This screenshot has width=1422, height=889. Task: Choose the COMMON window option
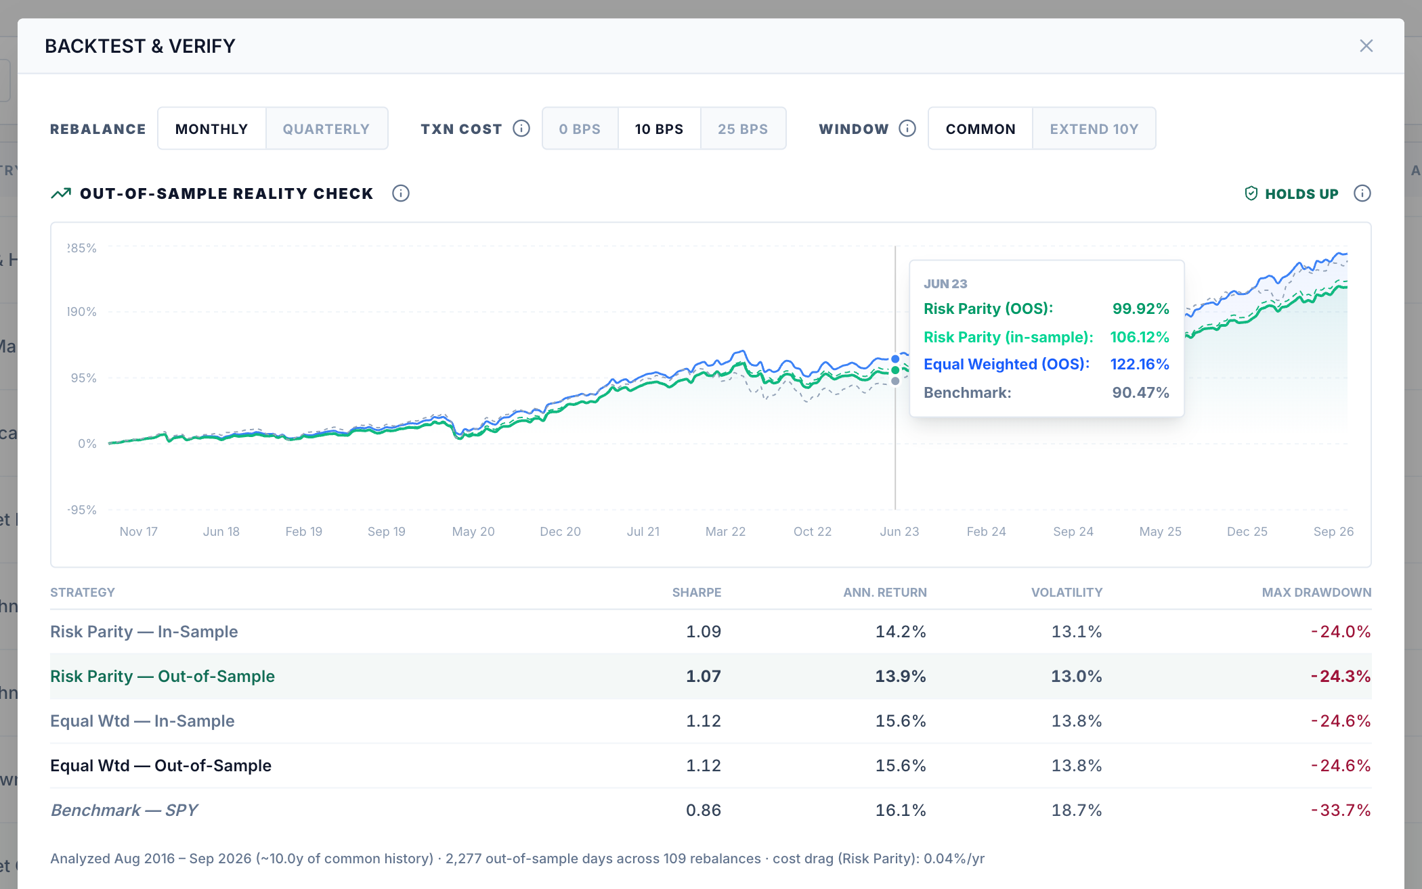coord(981,129)
